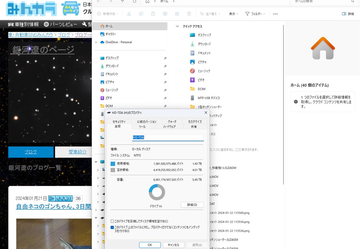
Task: Switch to the カスタマイズ tab
Action: point(195,122)
